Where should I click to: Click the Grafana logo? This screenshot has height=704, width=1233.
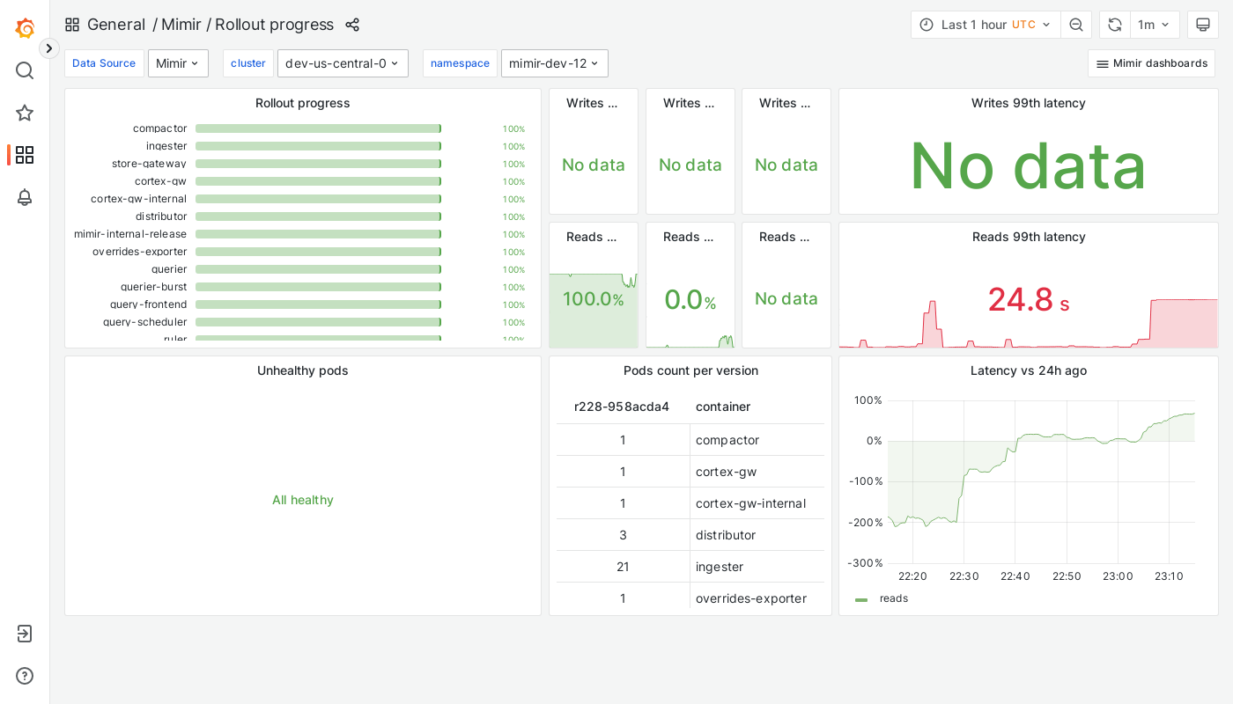click(x=25, y=28)
